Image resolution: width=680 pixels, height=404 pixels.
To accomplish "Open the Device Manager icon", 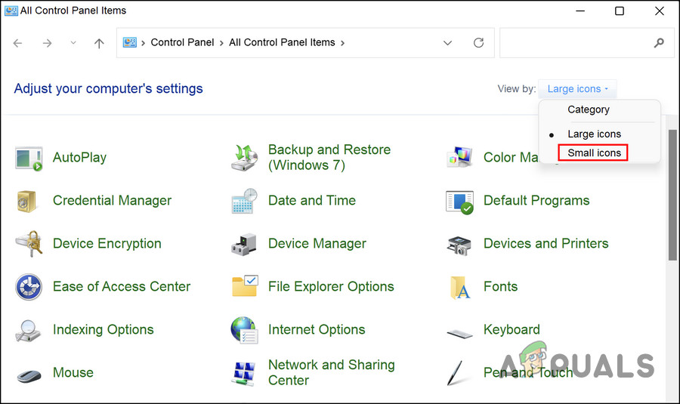I will pos(245,244).
